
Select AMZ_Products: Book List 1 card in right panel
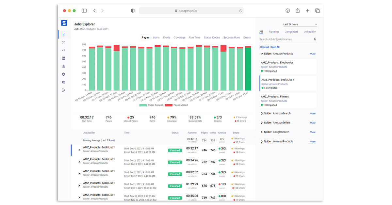point(288,84)
